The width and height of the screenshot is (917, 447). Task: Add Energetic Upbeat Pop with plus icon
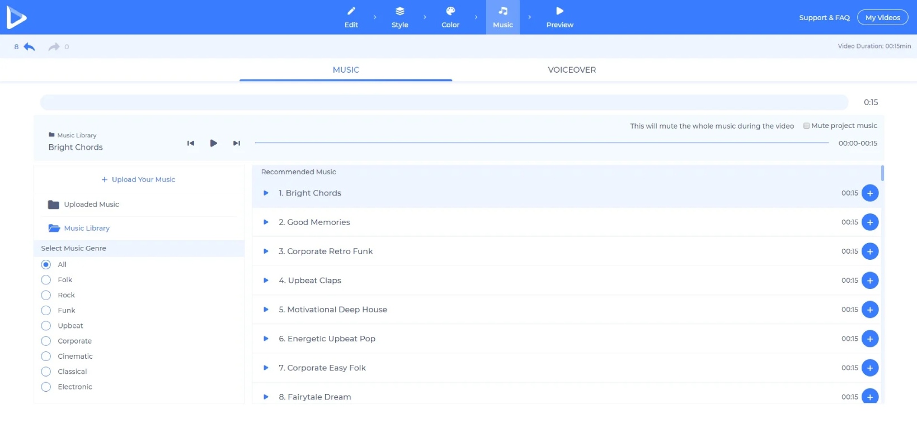click(870, 339)
